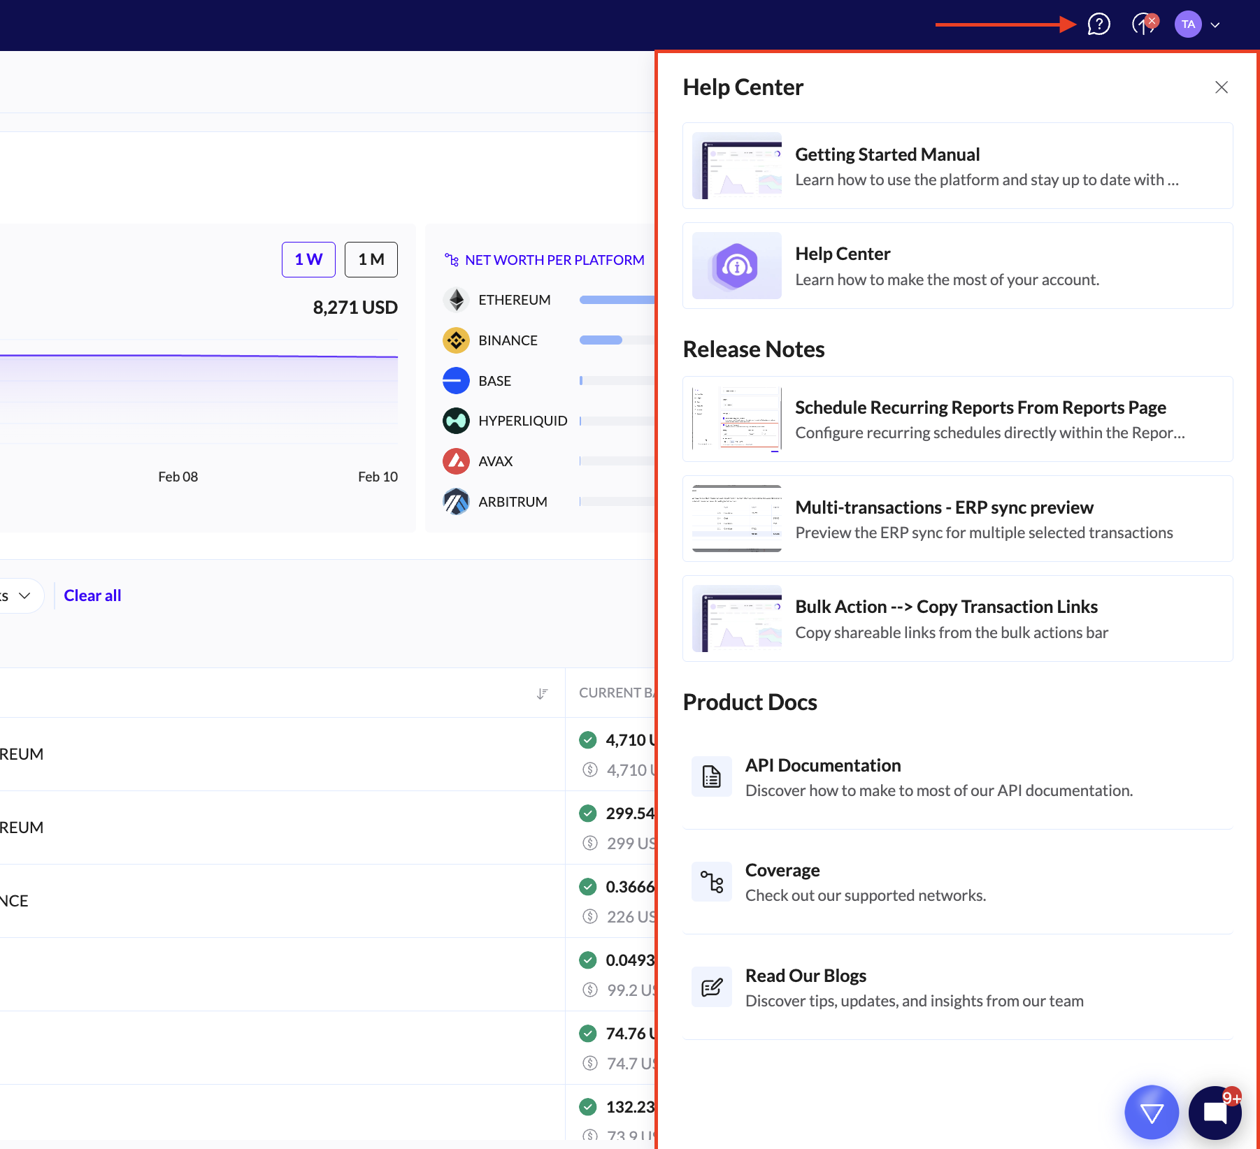Click the column sort descending icon
The image size is (1260, 1149).
[x=542, y=693]
